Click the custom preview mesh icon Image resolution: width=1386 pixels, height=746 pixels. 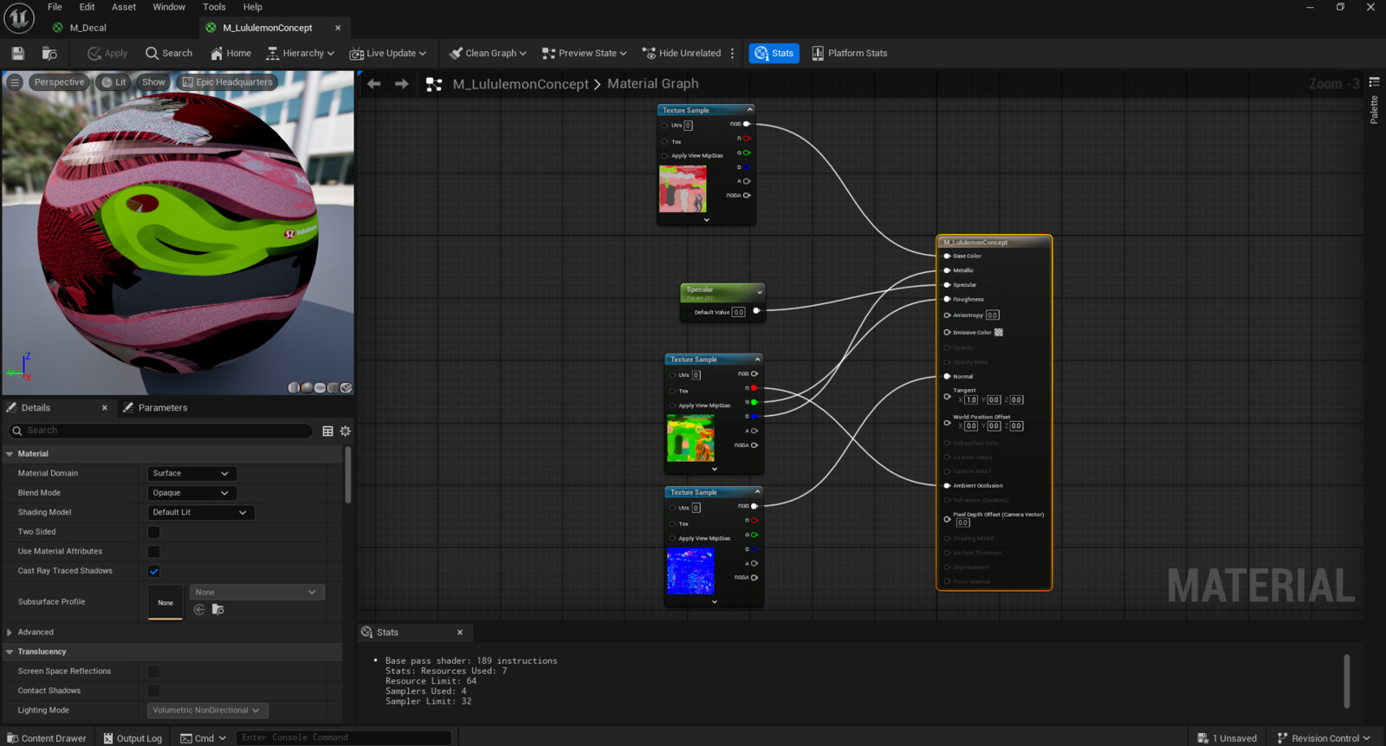coord(346,387)
